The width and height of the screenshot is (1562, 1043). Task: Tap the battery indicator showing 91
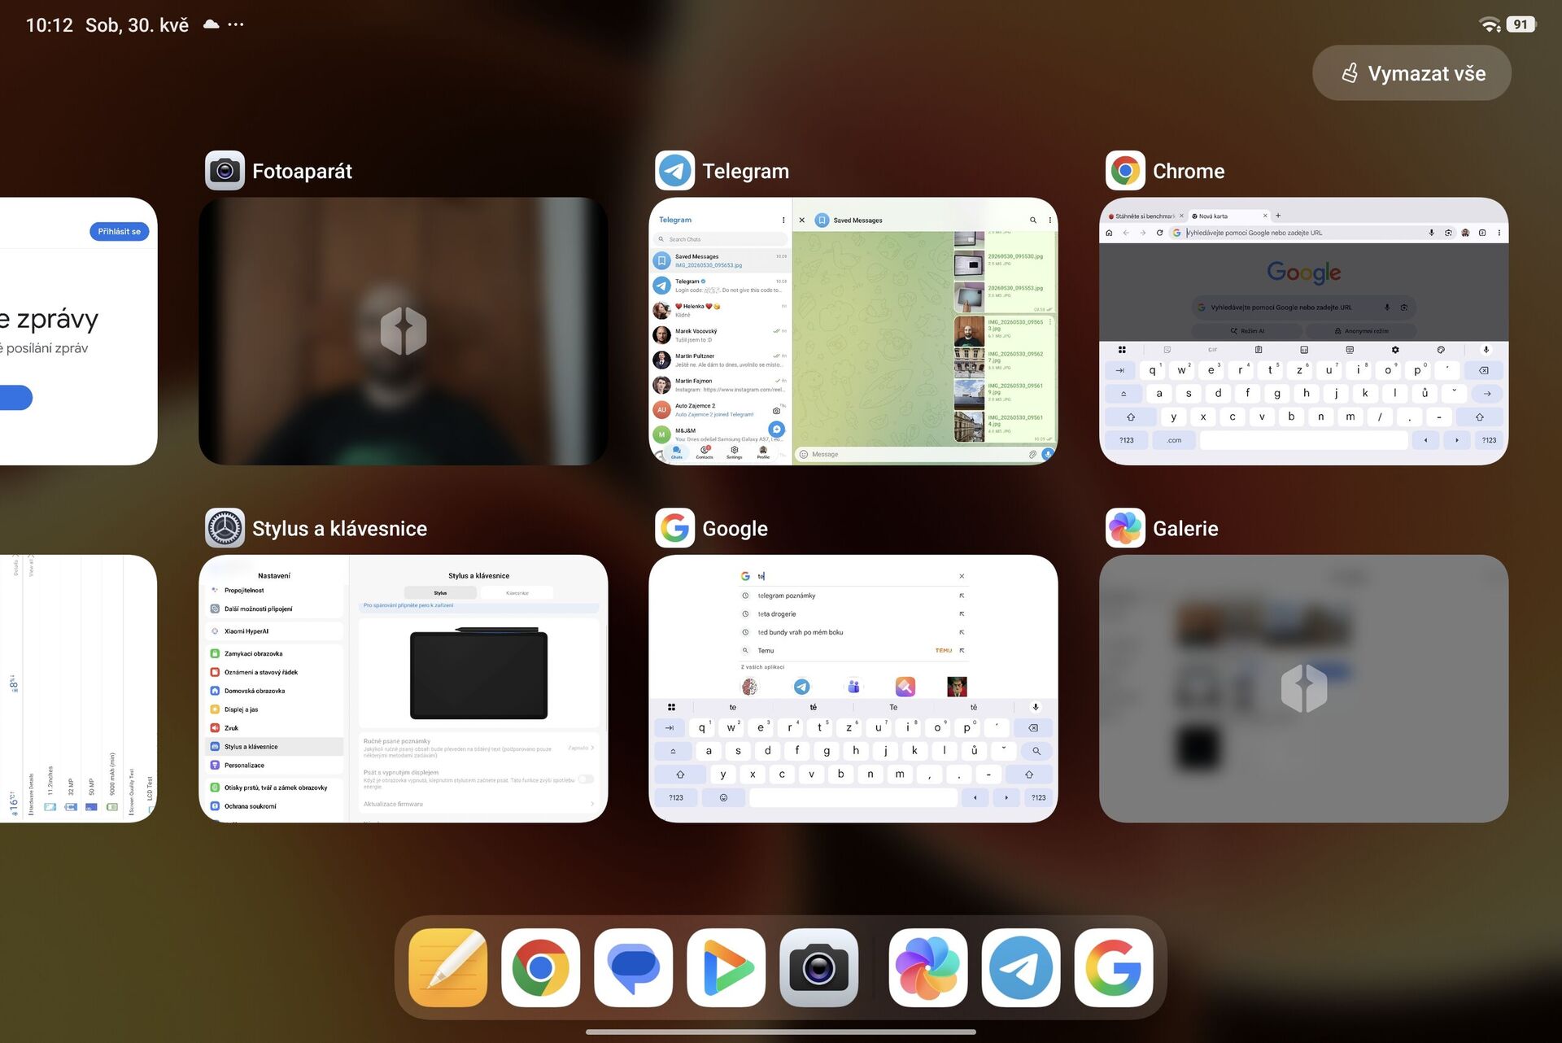1521,24
